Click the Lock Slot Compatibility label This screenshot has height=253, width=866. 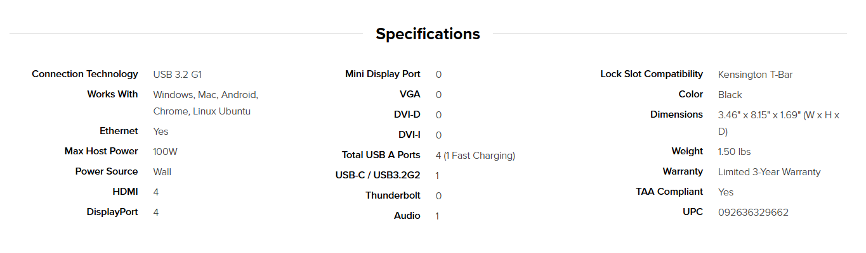coord(652,74)
